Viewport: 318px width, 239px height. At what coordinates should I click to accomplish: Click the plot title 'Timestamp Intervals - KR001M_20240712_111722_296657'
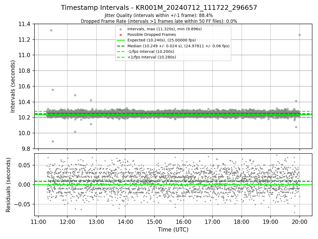coord(159,8)
